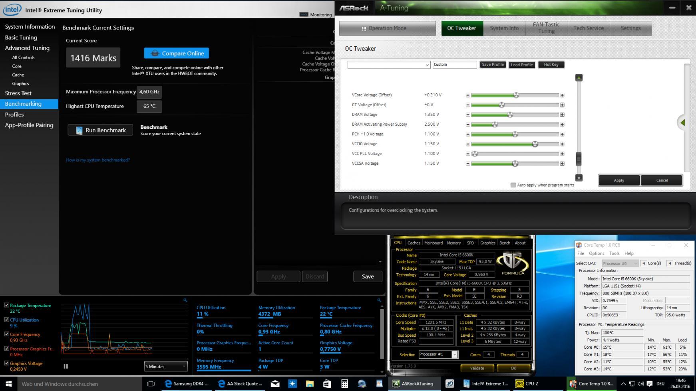Image resolution: width=696 pixels, height=391 pixels.
Task: Open the A-Tuning profile dropdown
Action: (x=389, y=65)
